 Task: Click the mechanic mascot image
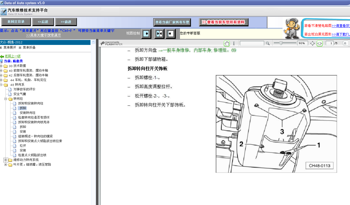pyautogui.click(x=292, y=28)
